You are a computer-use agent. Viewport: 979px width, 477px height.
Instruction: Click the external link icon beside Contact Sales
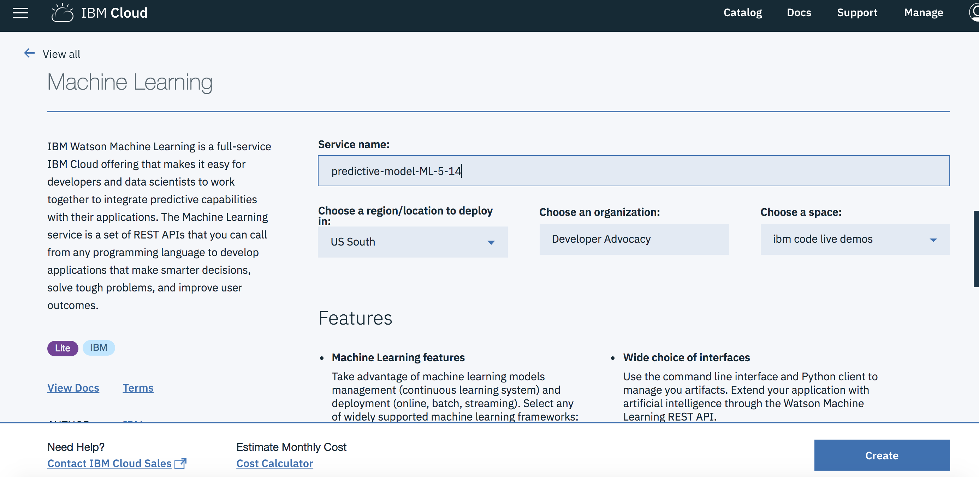tap(180, 463)
